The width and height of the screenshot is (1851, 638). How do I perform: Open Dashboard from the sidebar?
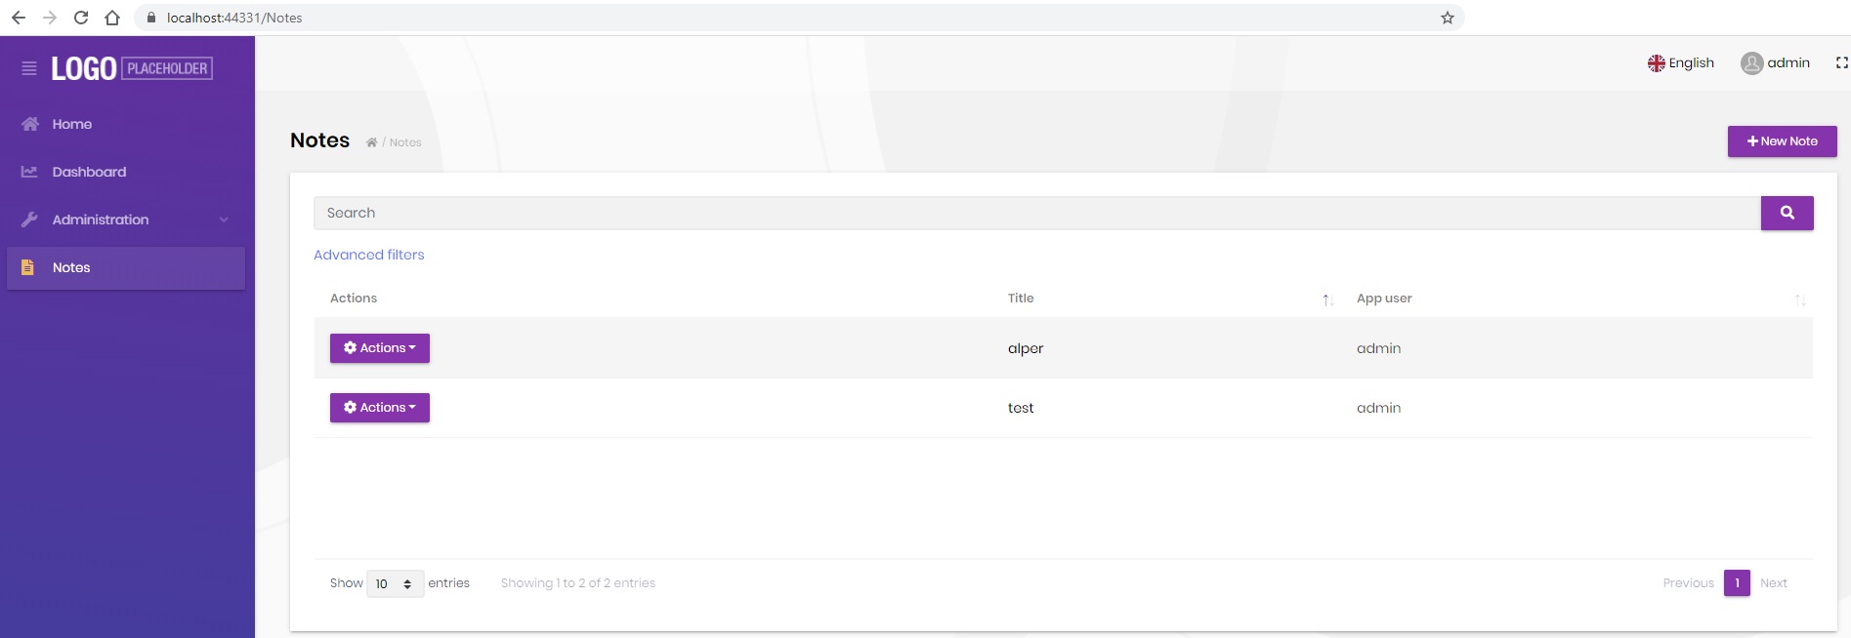(x=89, y=172)
